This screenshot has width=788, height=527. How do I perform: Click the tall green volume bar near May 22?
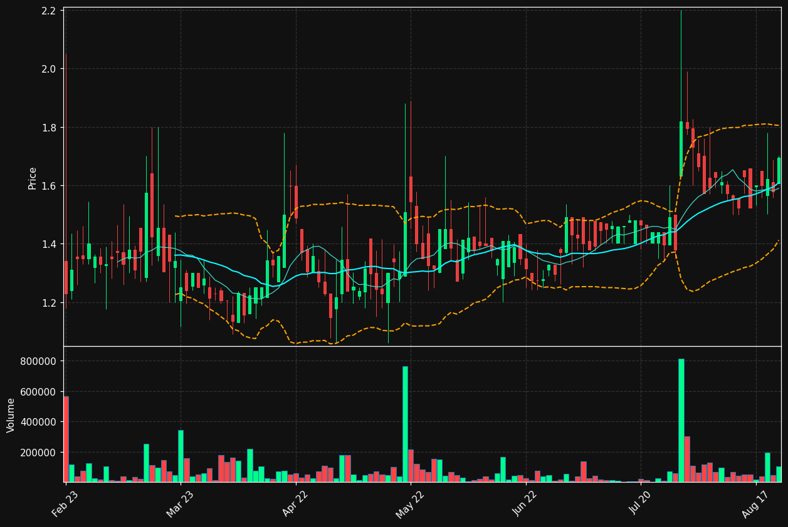pyautogui.click(x=405, y=424)
